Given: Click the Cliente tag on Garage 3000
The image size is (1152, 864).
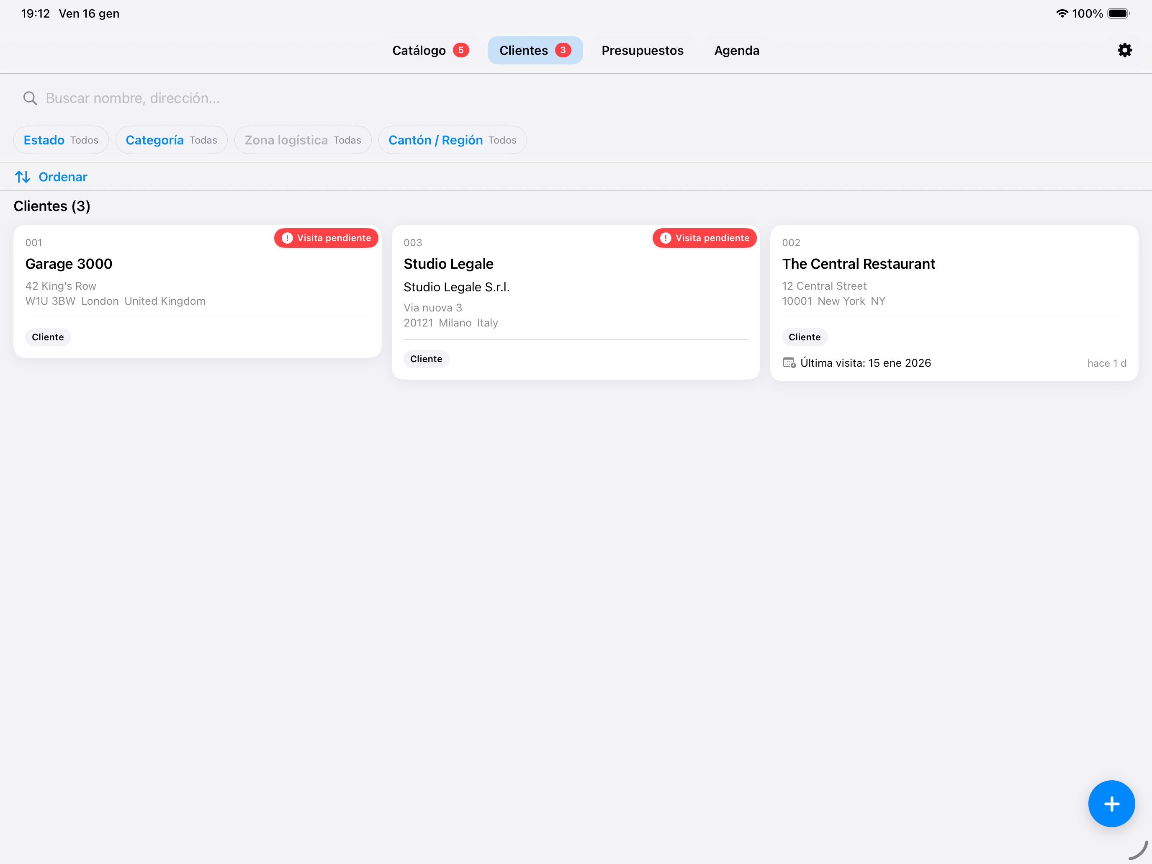Looking at the screenshot, I should pos(48,337).
